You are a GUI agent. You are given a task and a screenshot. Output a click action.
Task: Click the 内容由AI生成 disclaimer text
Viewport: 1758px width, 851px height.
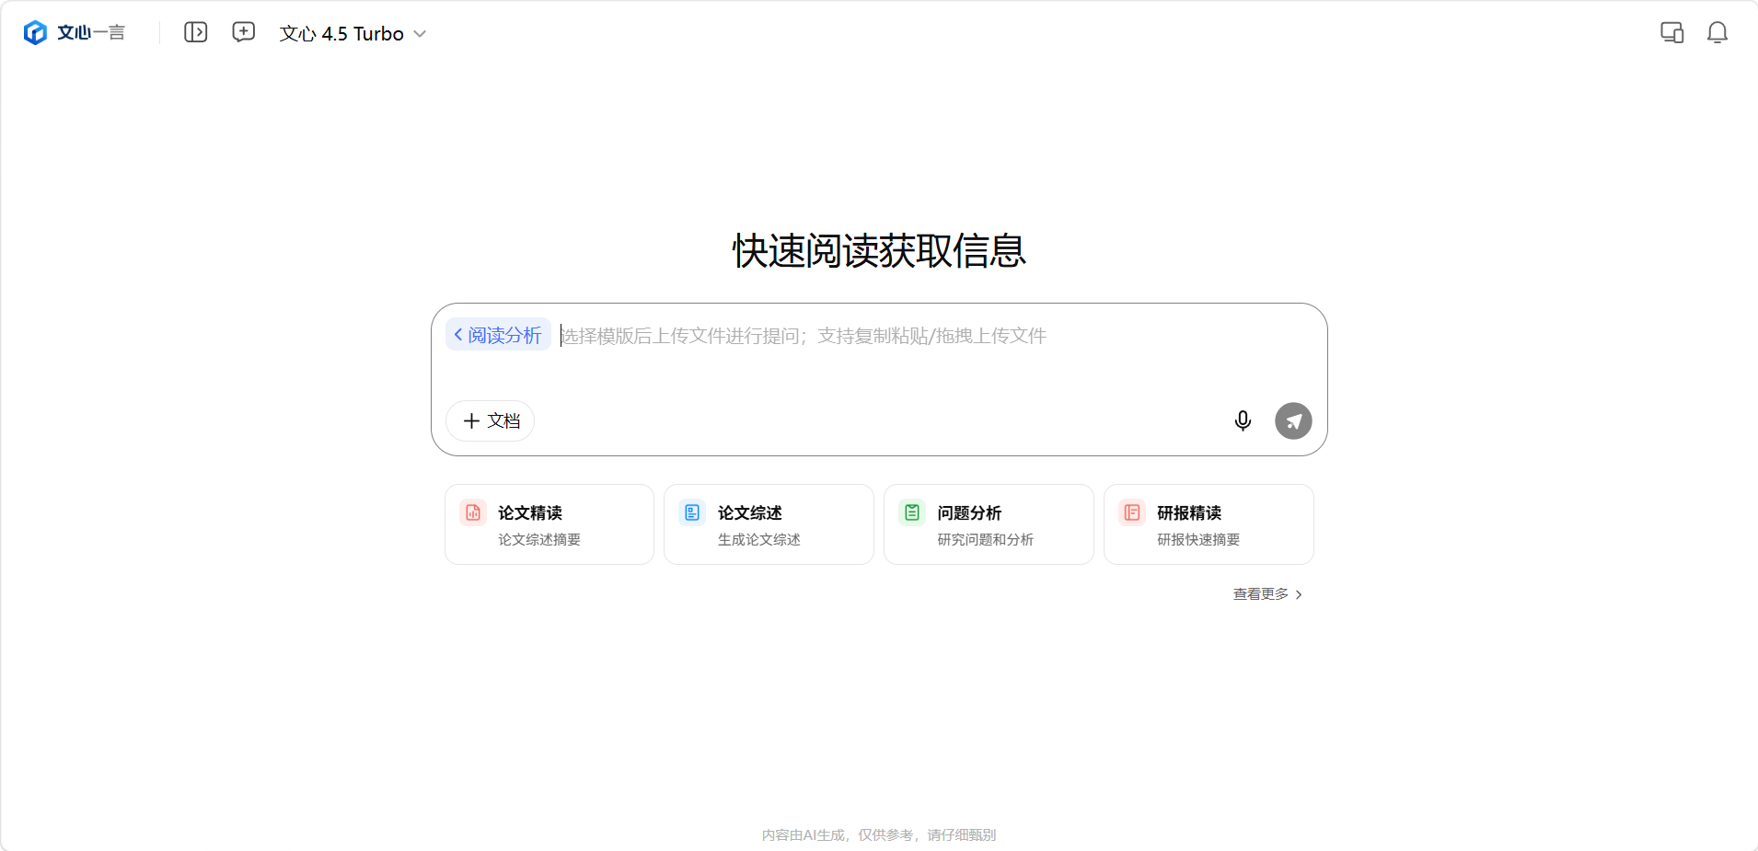(x=879, y=835)
